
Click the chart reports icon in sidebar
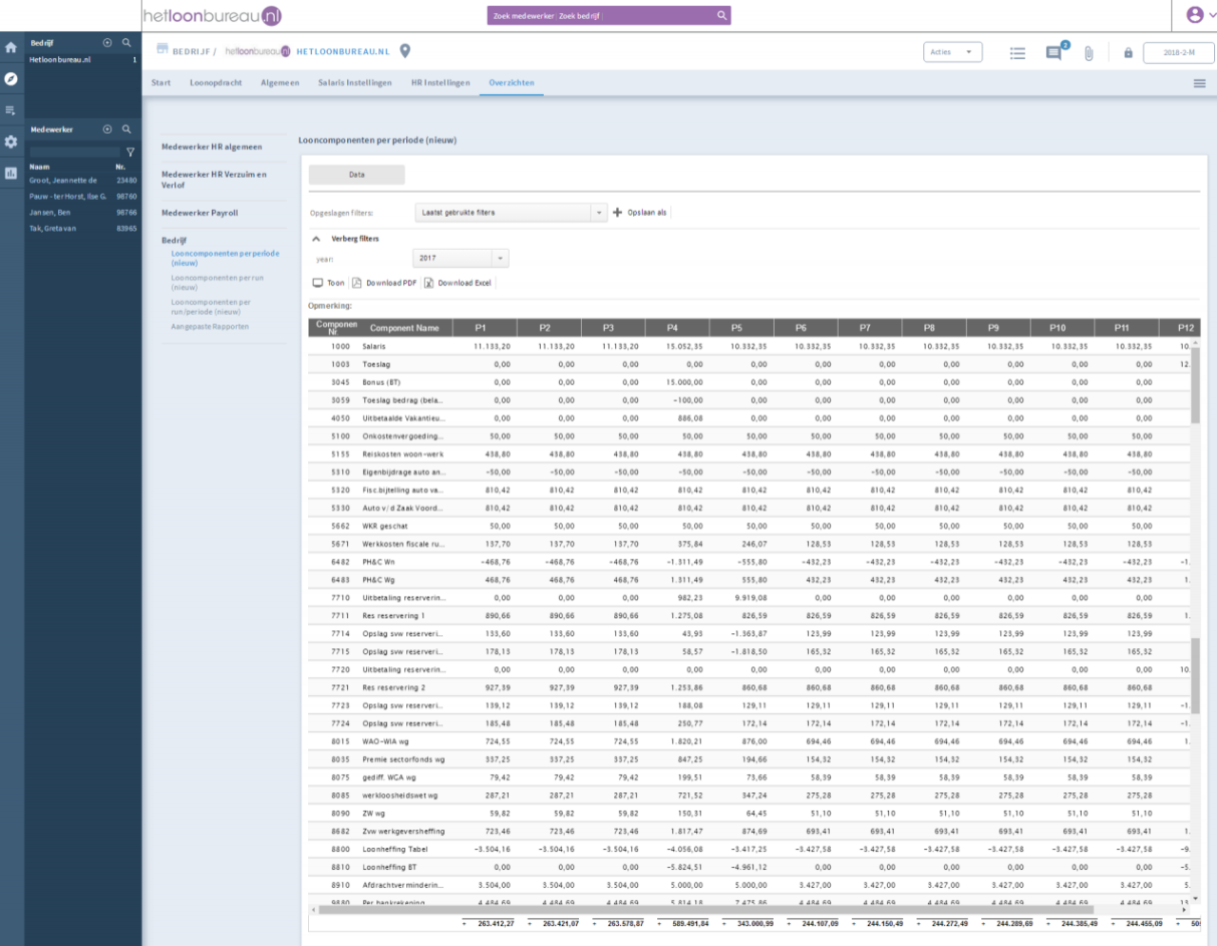pos(11,173)
